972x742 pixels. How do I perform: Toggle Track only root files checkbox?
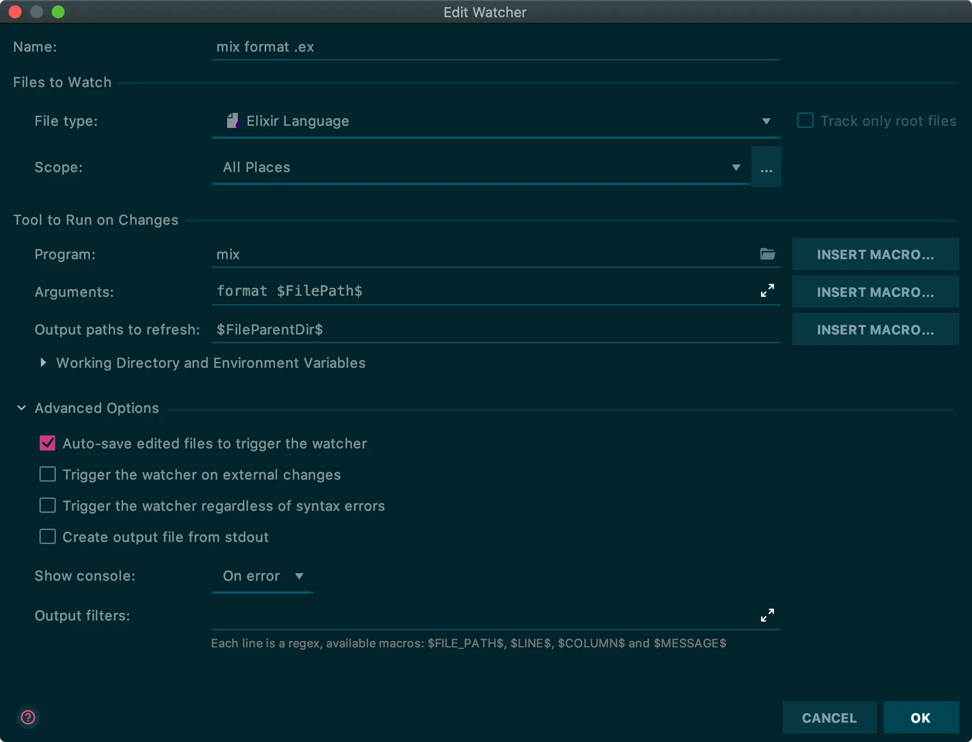(805, 120)
